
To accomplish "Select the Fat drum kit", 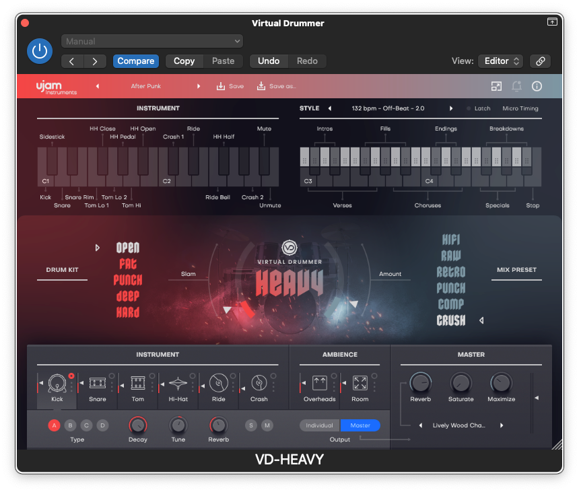I will point(128,264).
